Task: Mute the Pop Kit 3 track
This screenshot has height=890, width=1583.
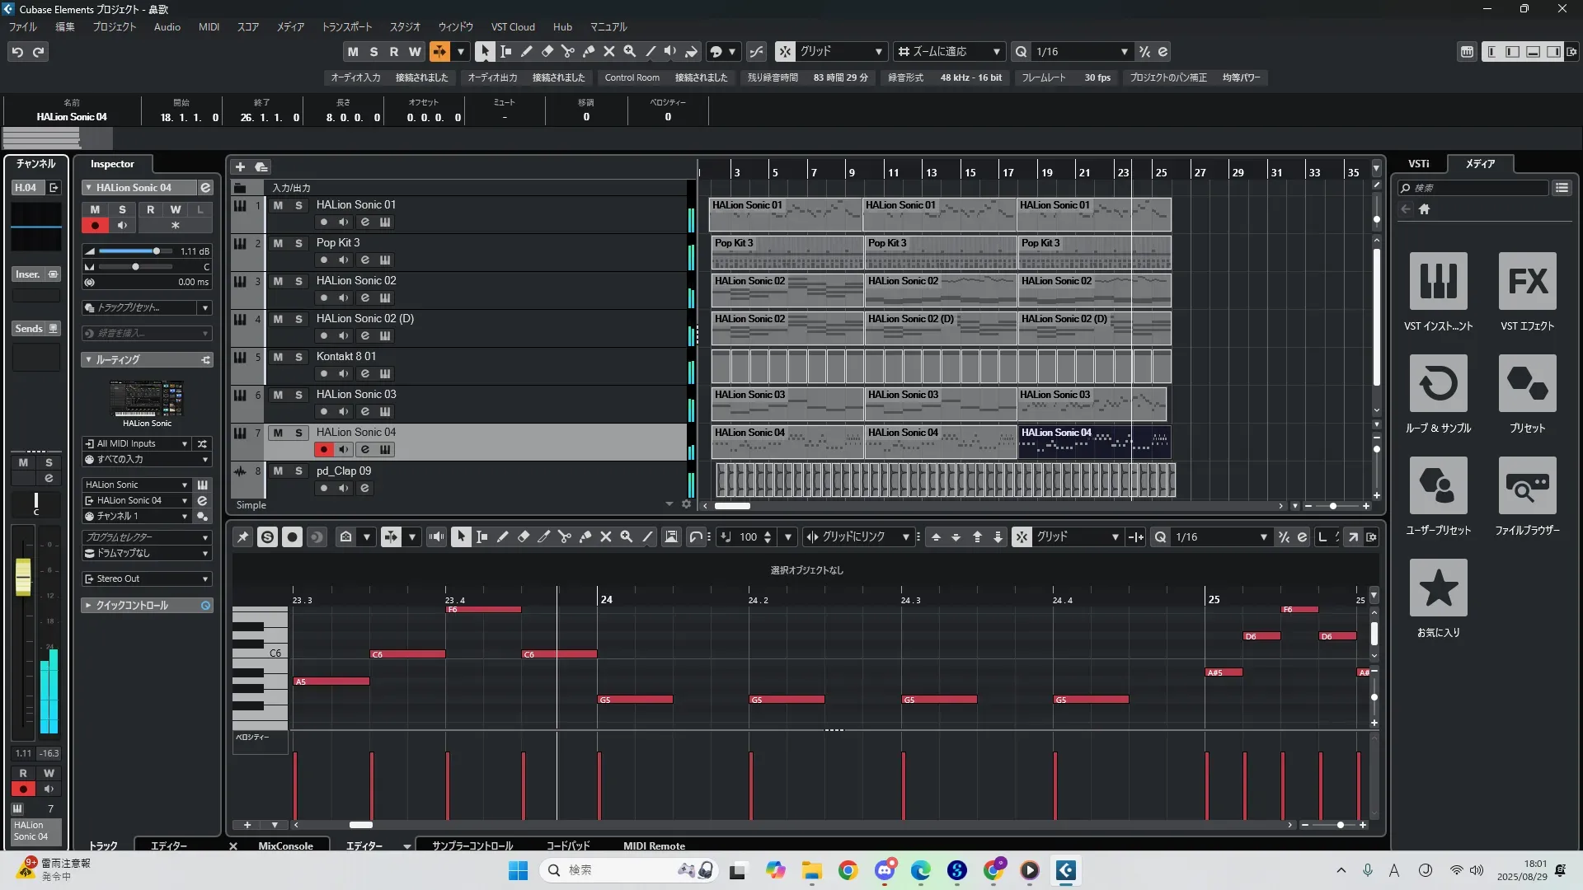Action: point(278,243)
